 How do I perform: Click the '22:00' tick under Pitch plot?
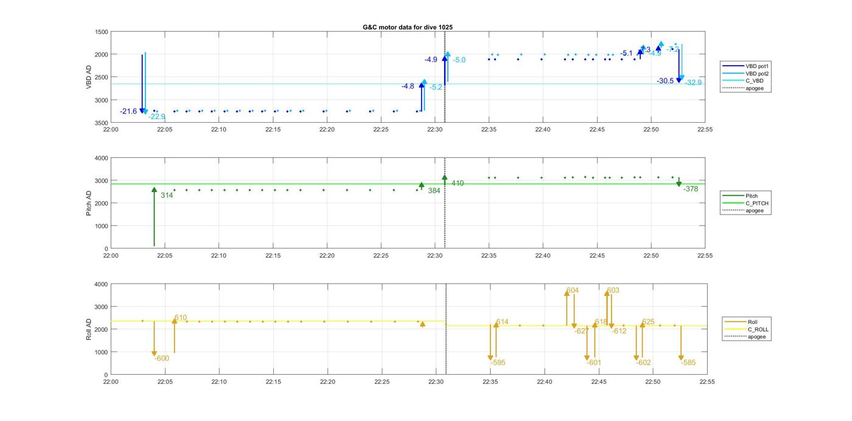click(111, 255)
